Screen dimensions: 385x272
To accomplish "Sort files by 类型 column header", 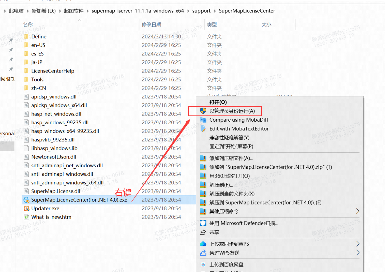I will pos(212,25).
